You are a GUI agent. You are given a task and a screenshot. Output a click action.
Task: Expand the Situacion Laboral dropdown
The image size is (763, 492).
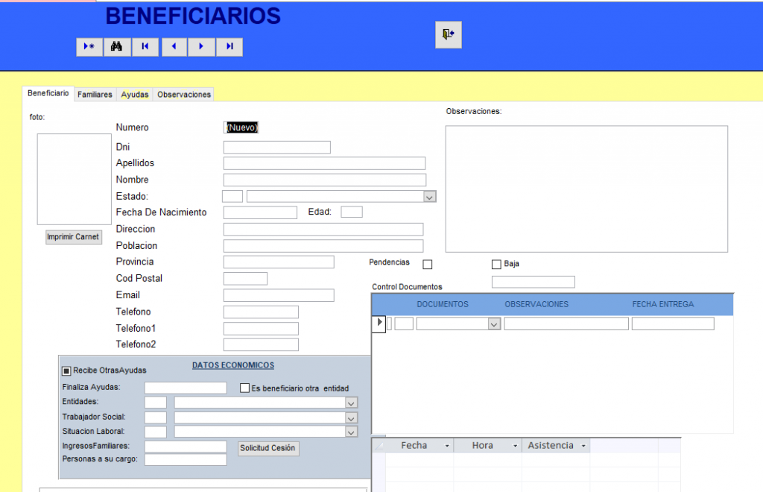click(352, 432)
